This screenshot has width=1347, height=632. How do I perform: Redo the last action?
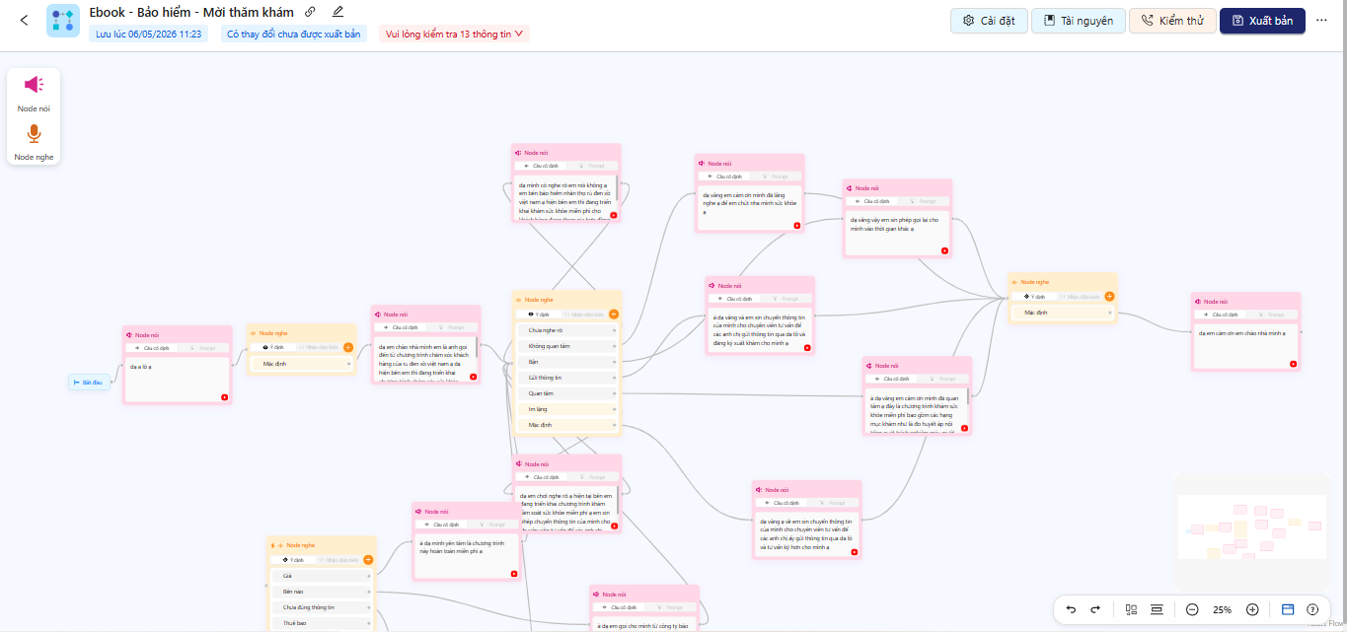[1095, 609]
